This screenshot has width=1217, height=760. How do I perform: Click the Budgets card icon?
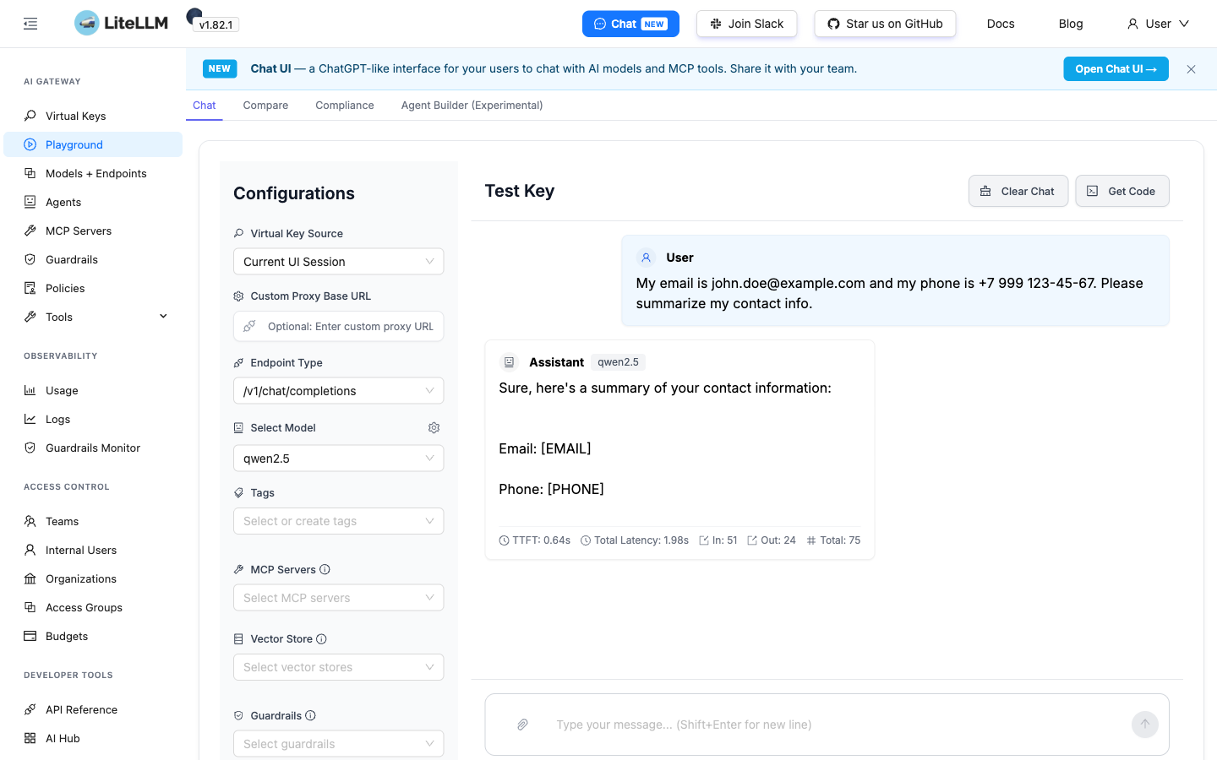click(30, 636)
